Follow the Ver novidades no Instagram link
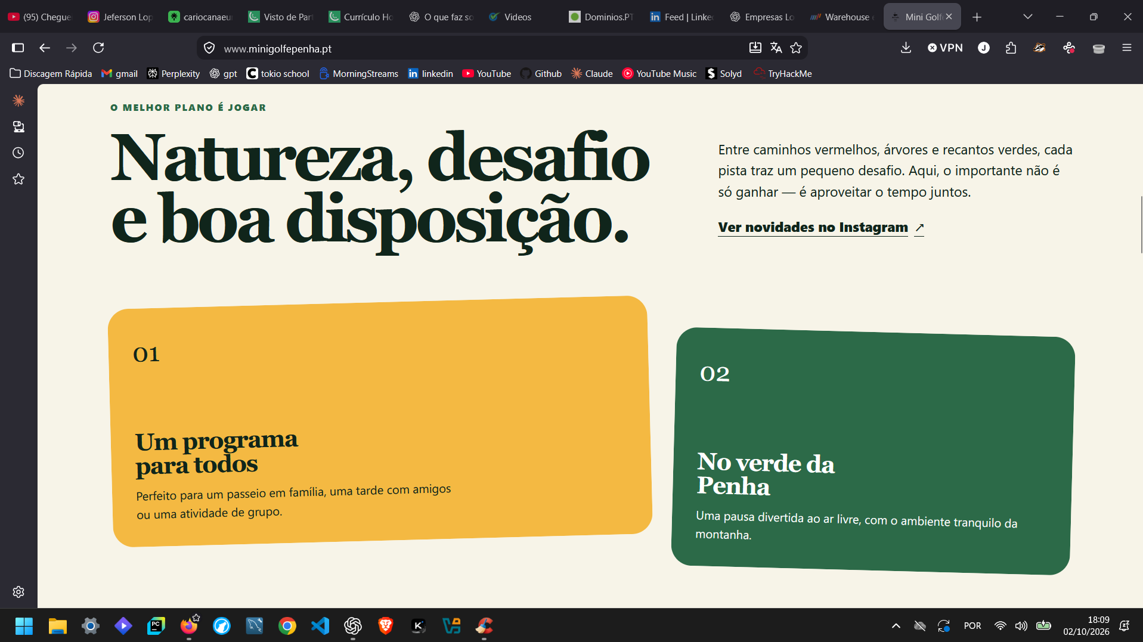This screenshot has height=642, width=1143. click(820, 227)
